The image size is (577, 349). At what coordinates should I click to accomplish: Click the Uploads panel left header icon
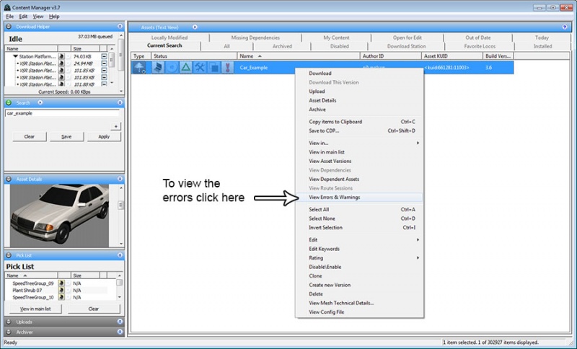tap(9, 322)
